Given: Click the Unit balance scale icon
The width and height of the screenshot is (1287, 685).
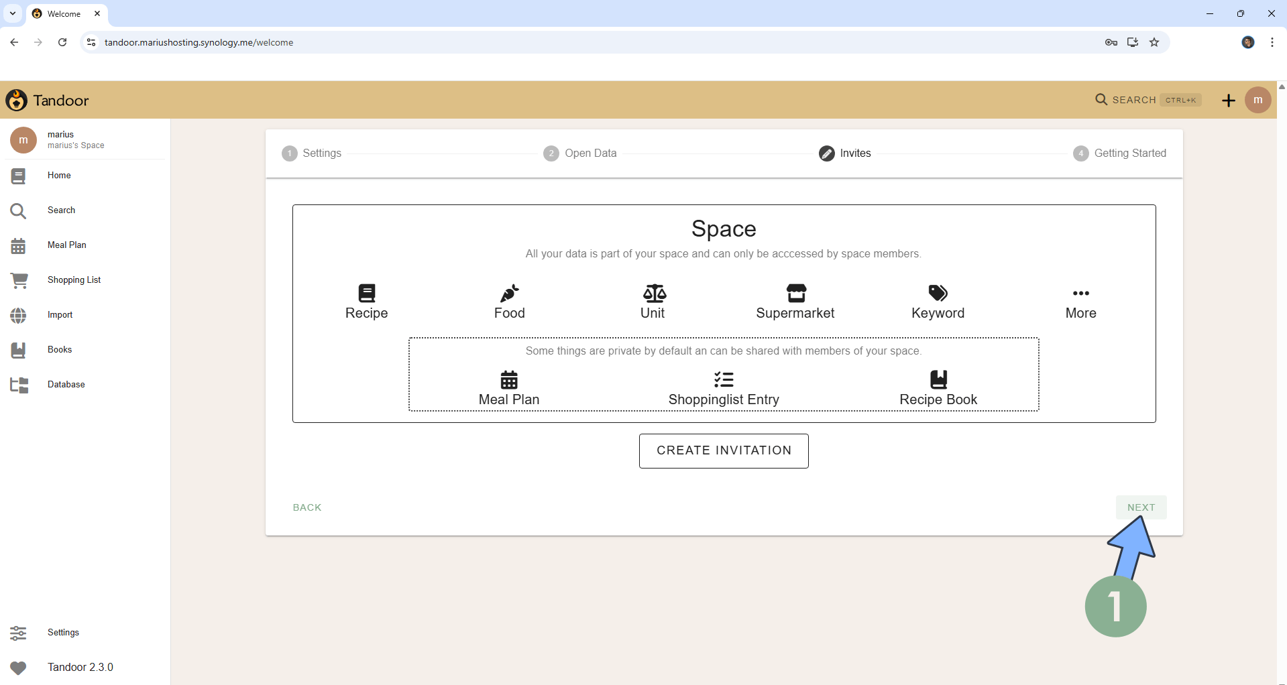Looking at the screenshot, I should (654, 293).
